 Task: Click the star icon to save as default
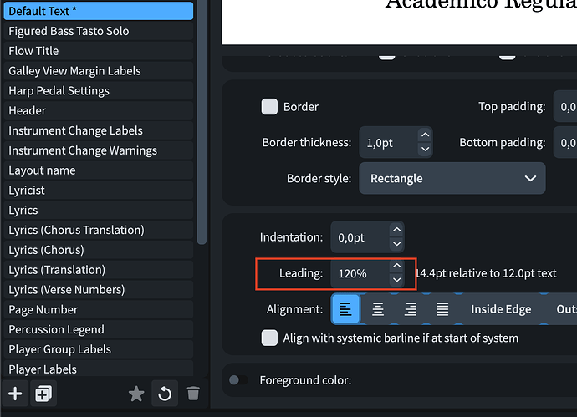tap(136, 394)
